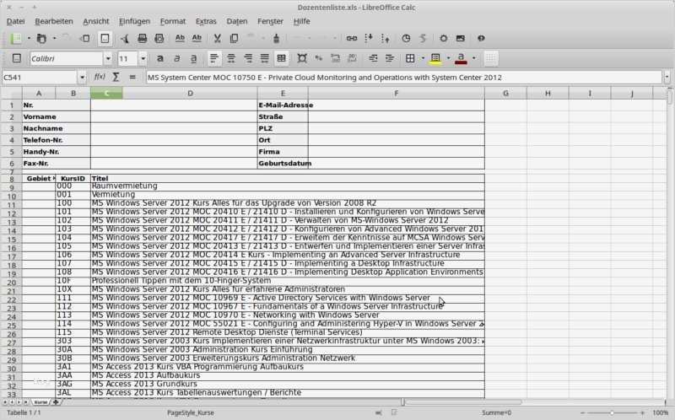Pick the clone formatting paintbrush
Image resolution: width=675 pixels, height=420 pixels.
(277, 39)
